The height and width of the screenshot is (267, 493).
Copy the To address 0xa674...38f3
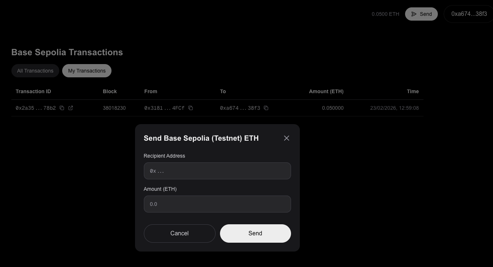pyautogui.click(x=266, y=108)
